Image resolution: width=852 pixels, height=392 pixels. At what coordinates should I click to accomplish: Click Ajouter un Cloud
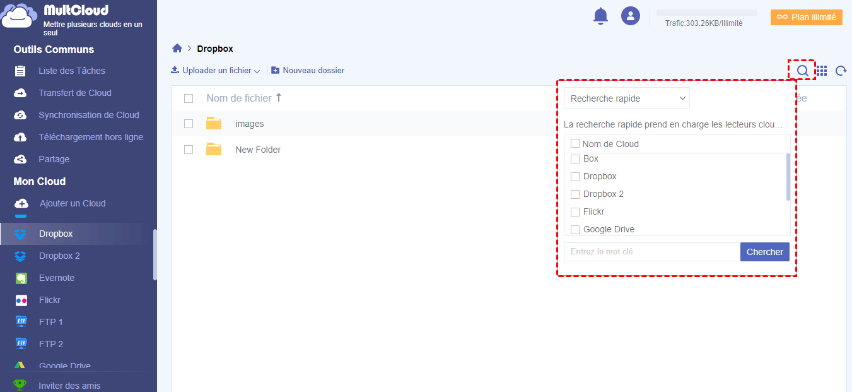click(73, 203)
